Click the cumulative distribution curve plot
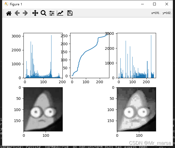Viewport: 175px width, 148px height. tap(90, 55)
